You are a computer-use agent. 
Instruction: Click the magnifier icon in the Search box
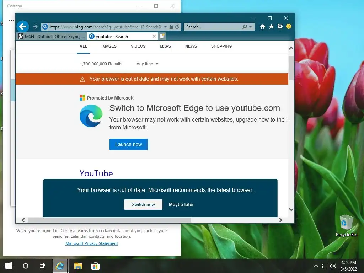coord(245,27)
